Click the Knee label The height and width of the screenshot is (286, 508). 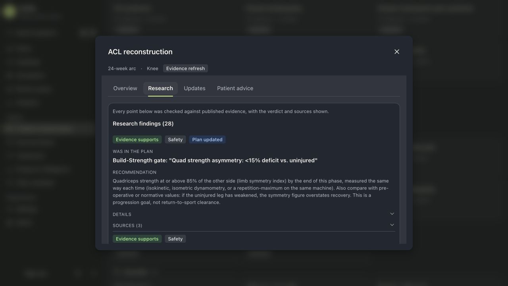pos(152,68)
